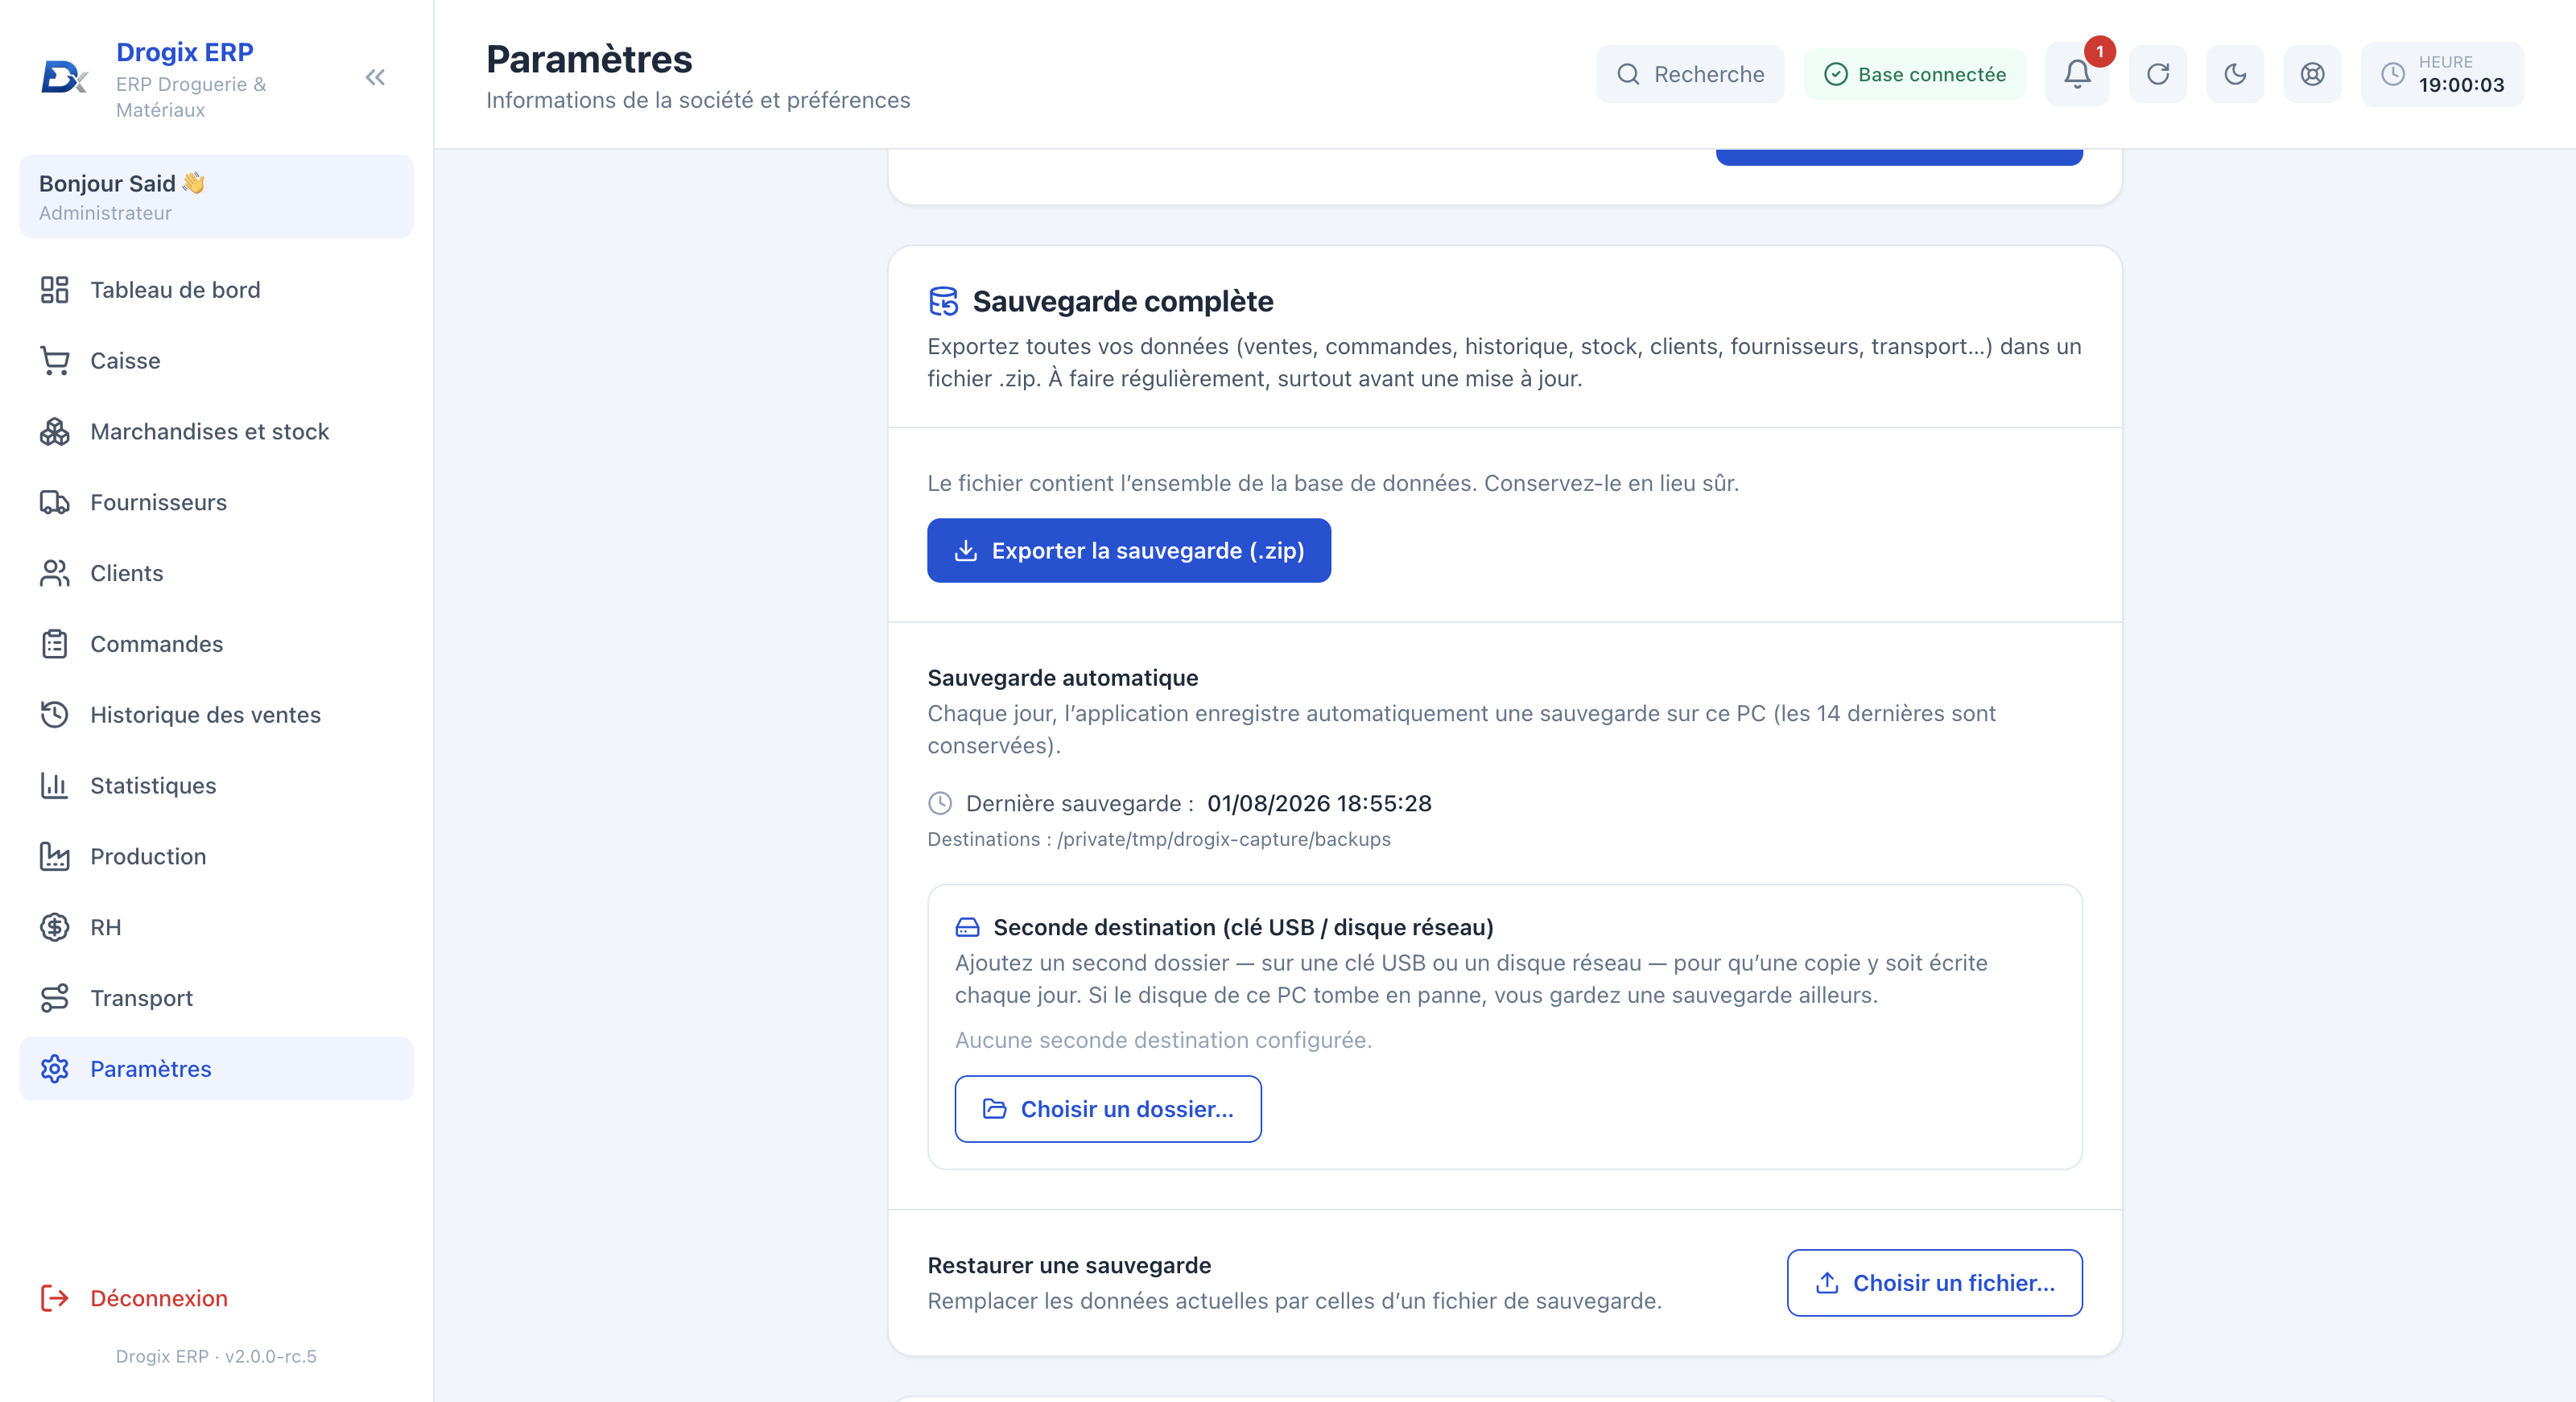This screenshot has height=1402, width=2576.
Task: Export the backup as .zip
Action: click(1129, 551)
